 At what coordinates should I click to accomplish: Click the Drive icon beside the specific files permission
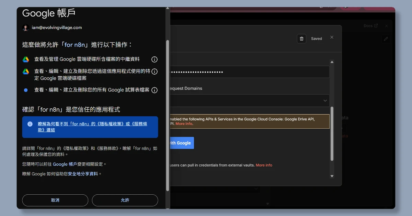[26, 71]
